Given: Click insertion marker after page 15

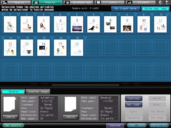Looking at the screenshot, I should [85, 38].
